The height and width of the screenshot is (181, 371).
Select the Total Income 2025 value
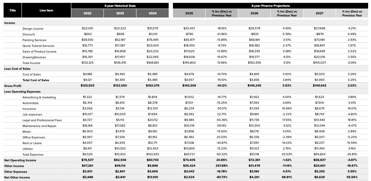click(189, 63)
